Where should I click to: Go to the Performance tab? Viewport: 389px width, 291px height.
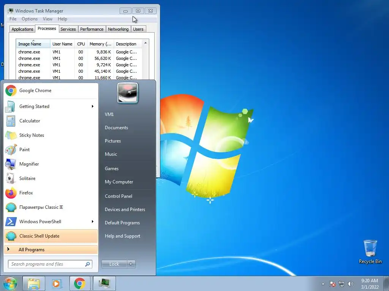click(x=92, y=29)
